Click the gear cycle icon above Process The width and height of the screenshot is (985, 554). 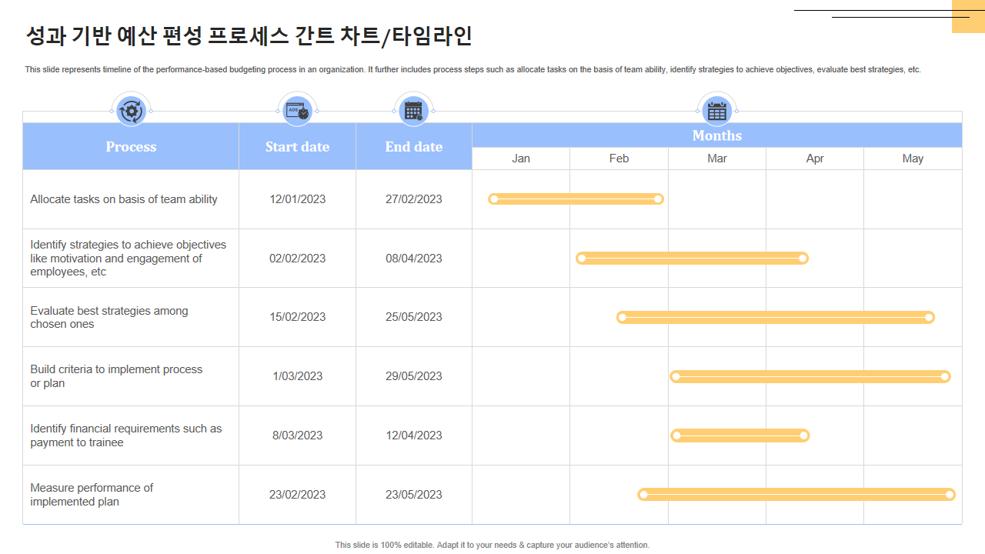pos(132,111)
